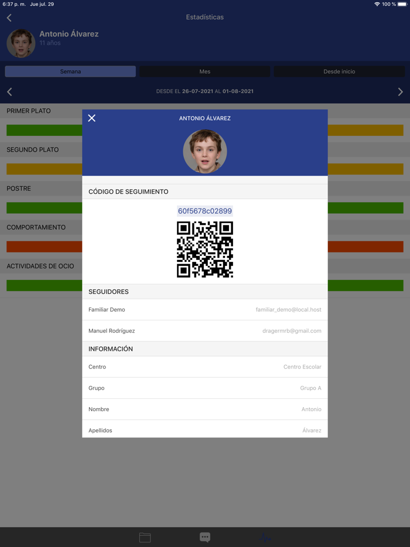Click the green Primer Plato bar segment
The height and width of the screenshot is (547, 410).
pyautogui.click(x=45, y=130)
